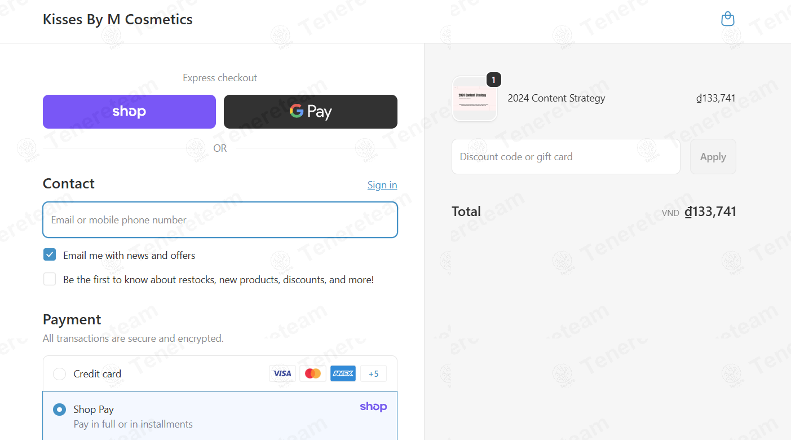
Task: Open the 2024 Content Strategy product thumbnail
Action: coord(475,99)
